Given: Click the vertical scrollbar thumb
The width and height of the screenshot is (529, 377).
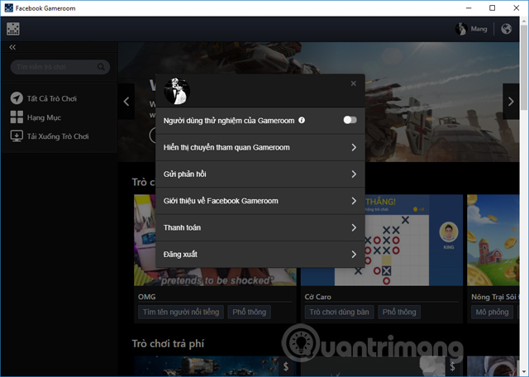Looking at the screenshot, I should [523, 68].
